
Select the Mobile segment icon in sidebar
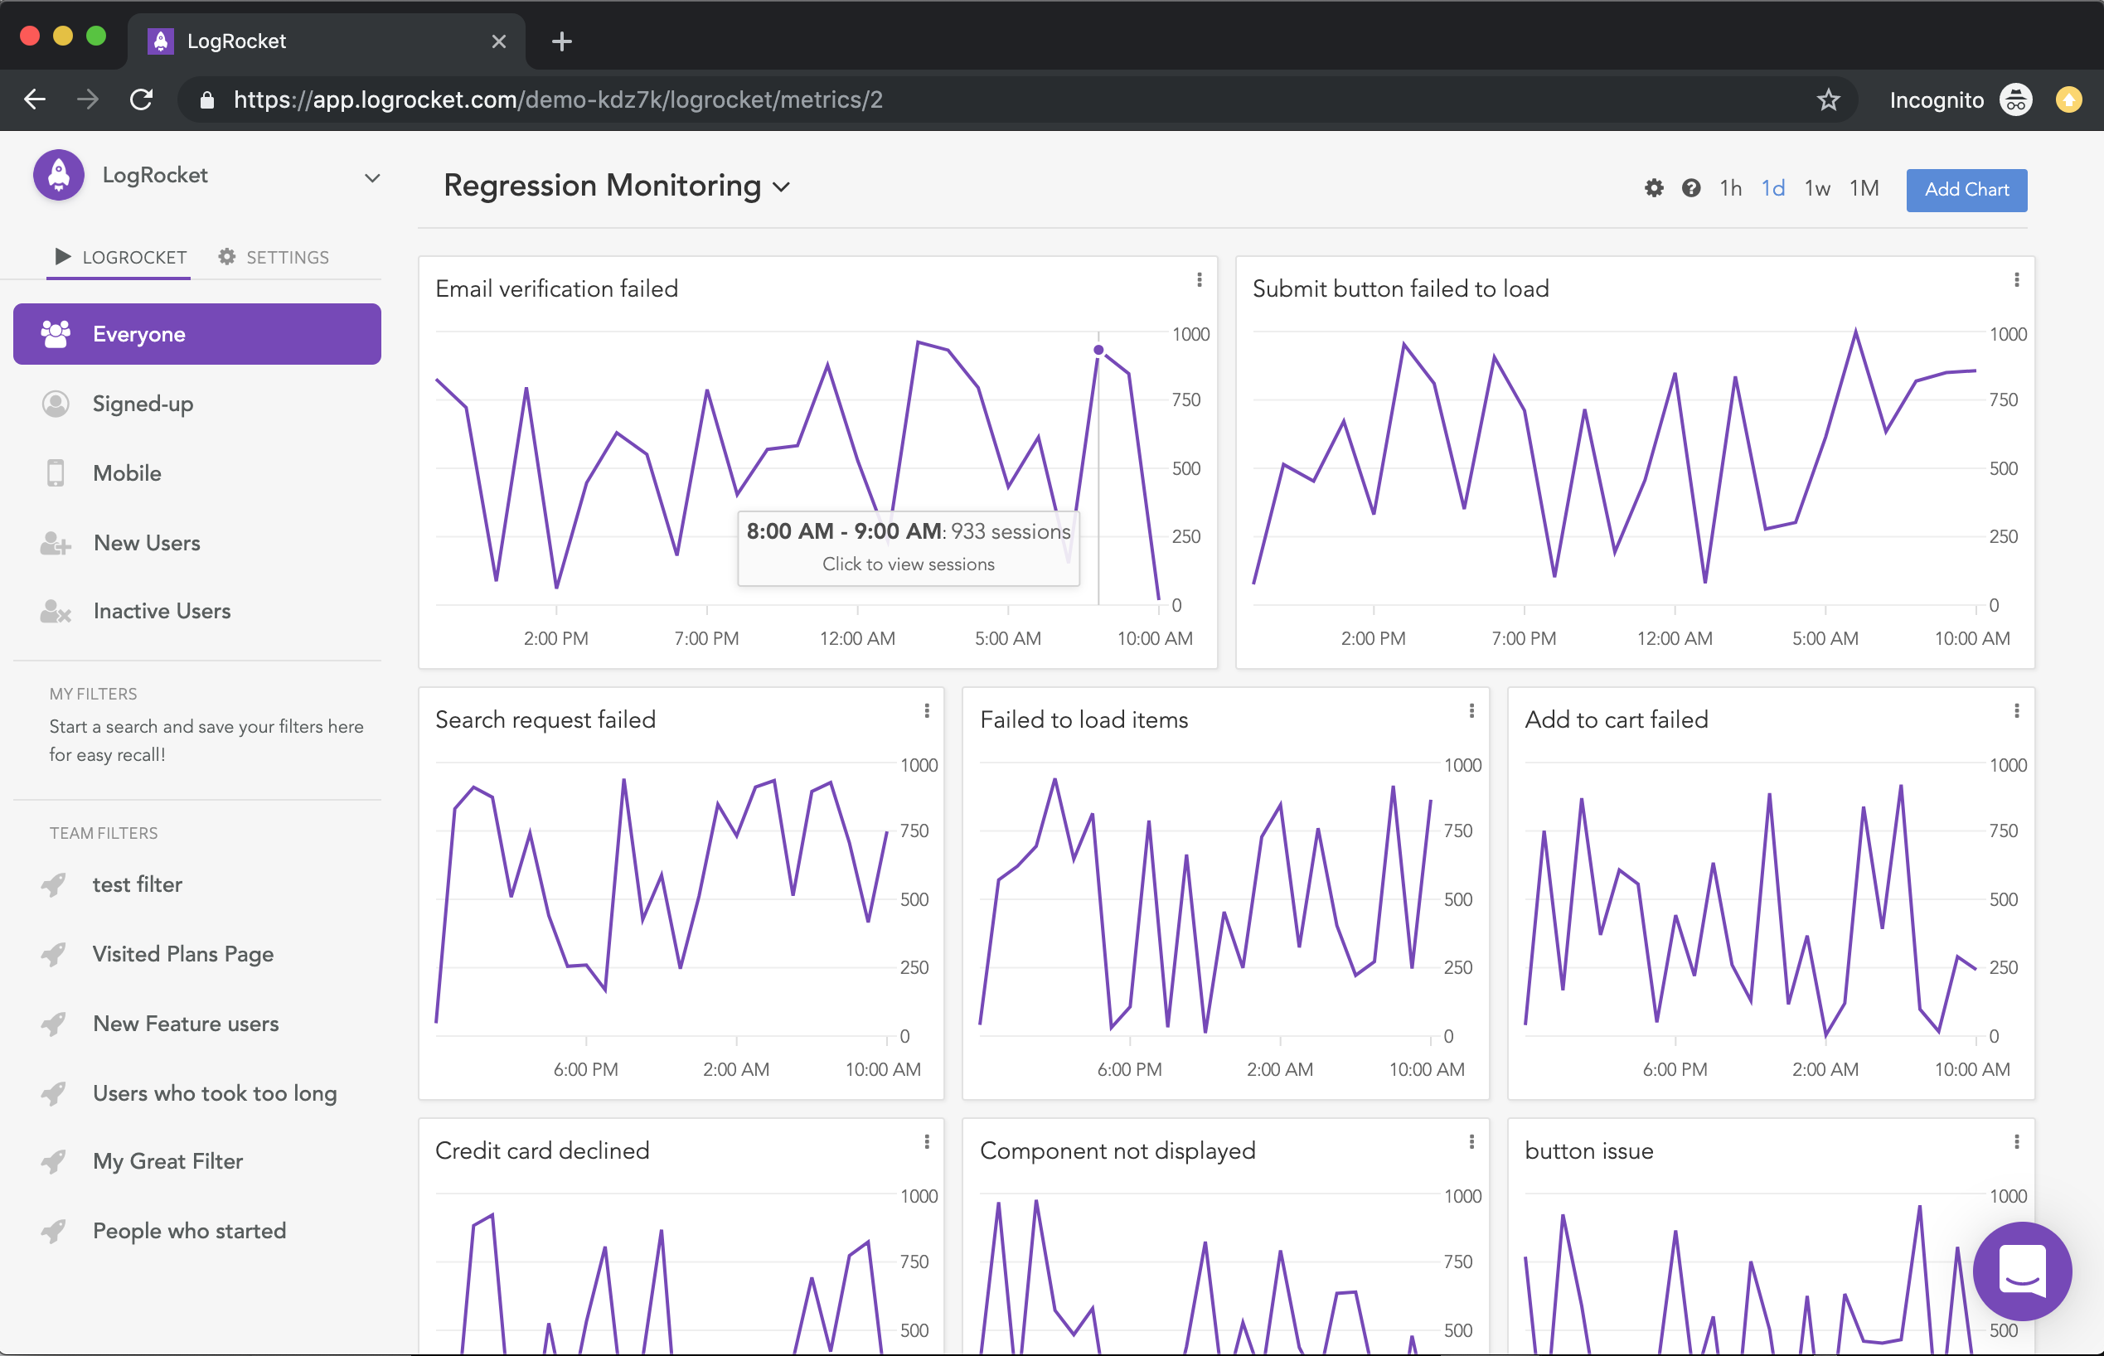(56, 472)
